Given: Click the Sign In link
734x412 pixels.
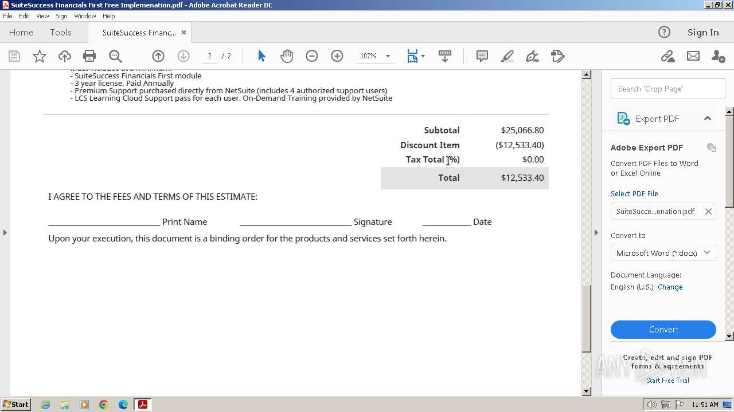Looking at the screenshot, I should tap(703, 33).
